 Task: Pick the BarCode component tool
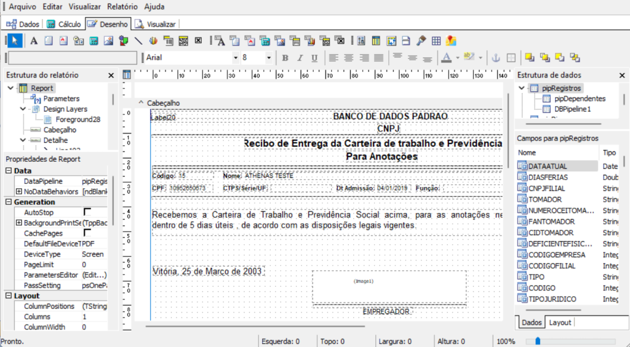tap(169, 41)
